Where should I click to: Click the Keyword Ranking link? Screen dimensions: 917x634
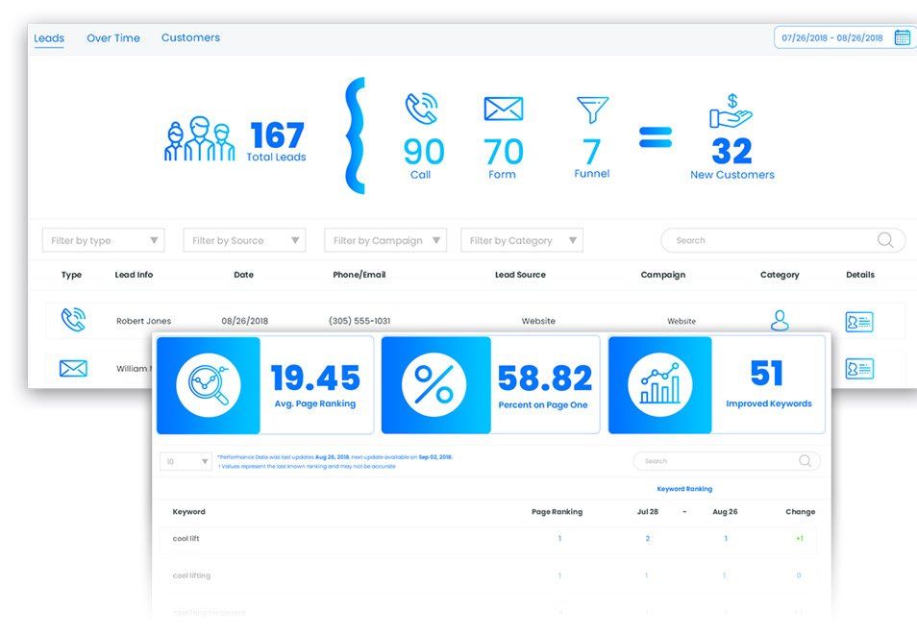coord(684,489)
